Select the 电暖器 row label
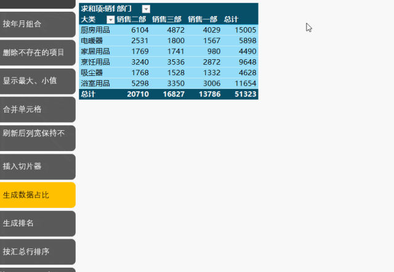The image size is (394, 272). point(92,41)
